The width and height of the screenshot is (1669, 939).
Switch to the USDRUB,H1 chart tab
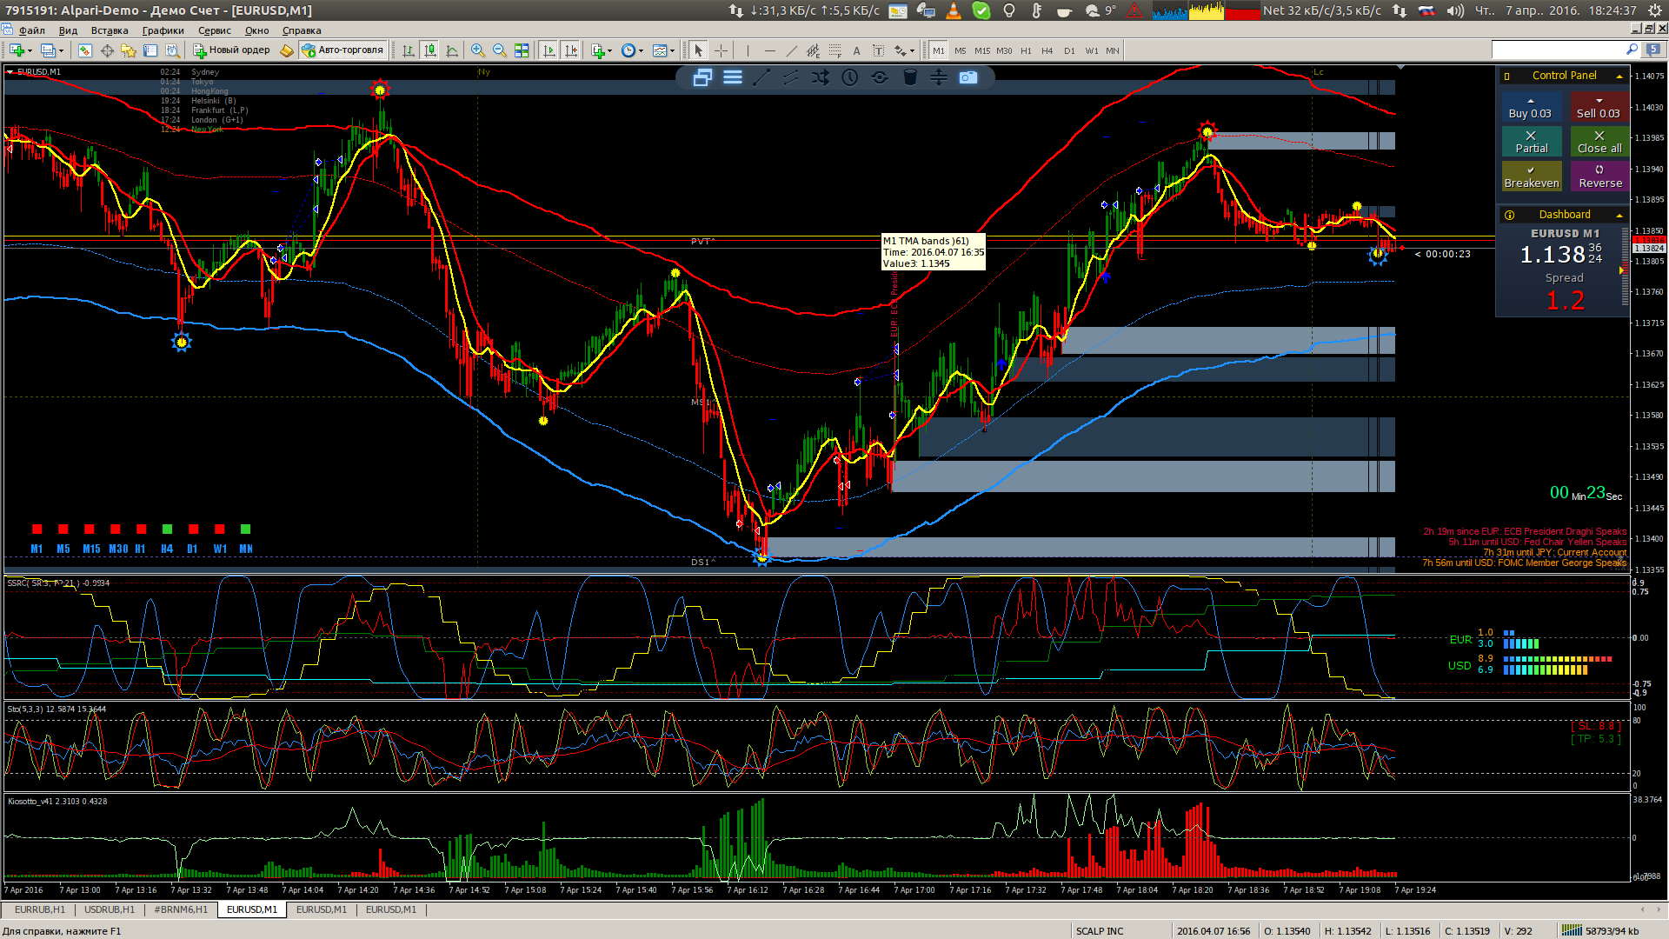[x=110, y=909]
